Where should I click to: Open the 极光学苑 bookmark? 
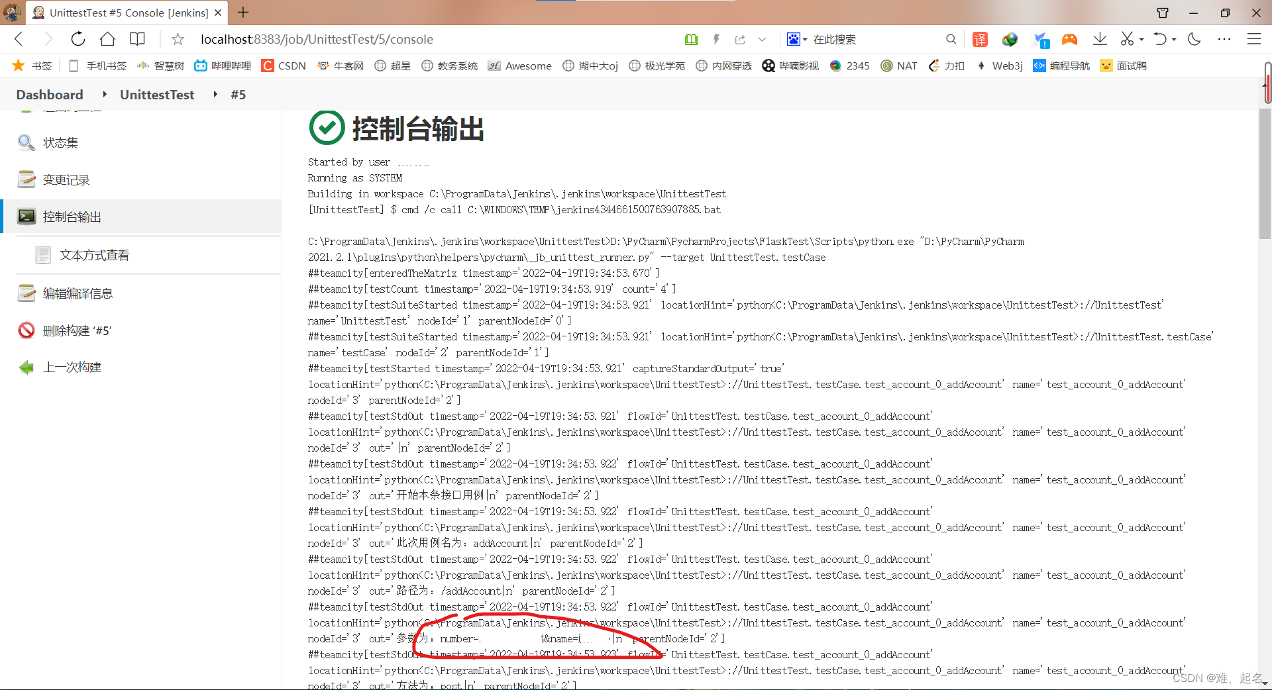click(657, 66)
